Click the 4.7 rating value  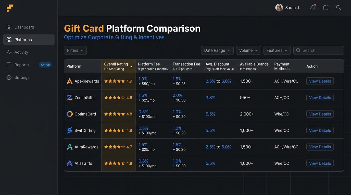(129, 147)
